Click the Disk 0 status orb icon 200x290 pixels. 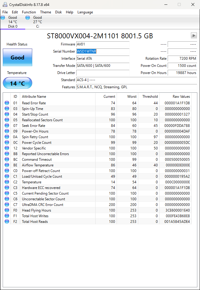(3, 18)
